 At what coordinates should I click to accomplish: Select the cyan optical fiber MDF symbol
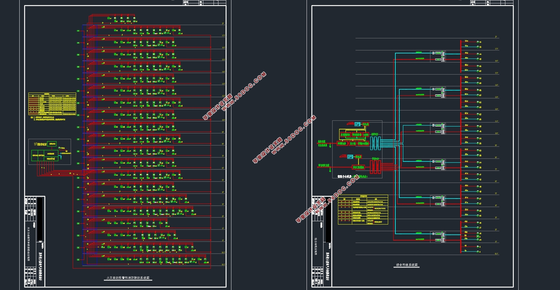pyautogui.click(x=375, y=143)
